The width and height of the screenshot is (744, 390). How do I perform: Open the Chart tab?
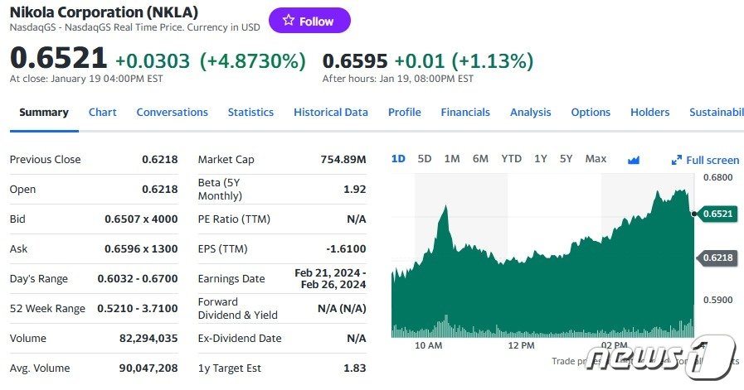click(x=102, y=113)
